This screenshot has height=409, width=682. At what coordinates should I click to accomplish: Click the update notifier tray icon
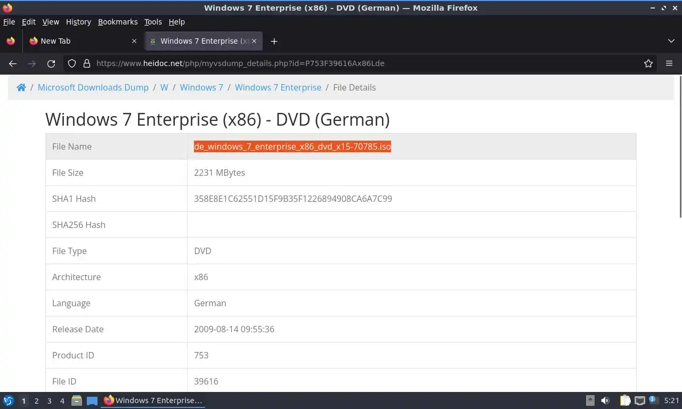[652, 399]
